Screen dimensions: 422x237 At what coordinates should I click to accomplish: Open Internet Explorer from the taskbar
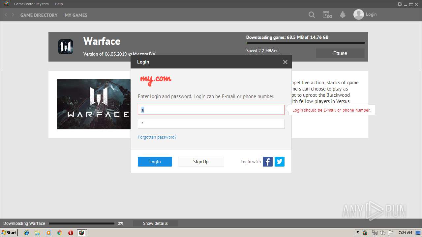[26, 233]
